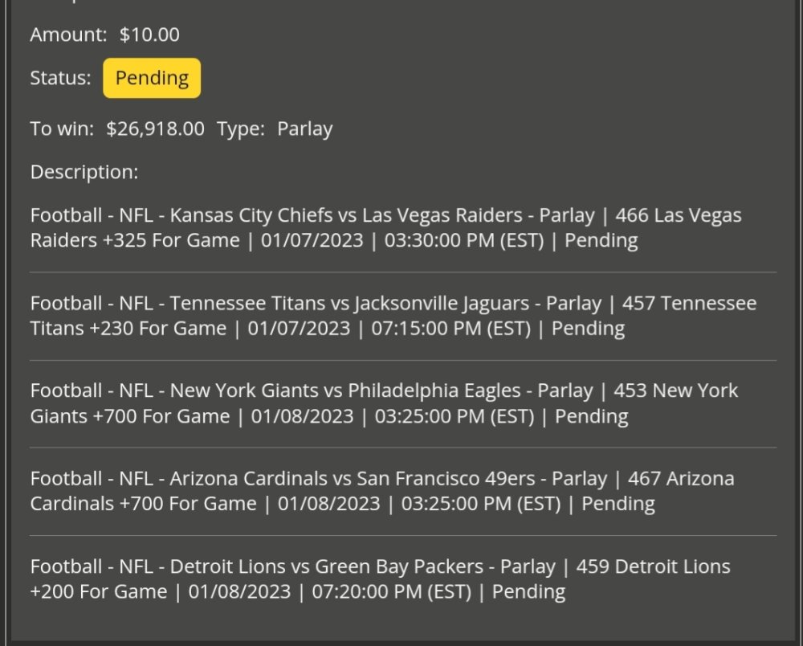Click the Parlay type value

click(304, 129)
